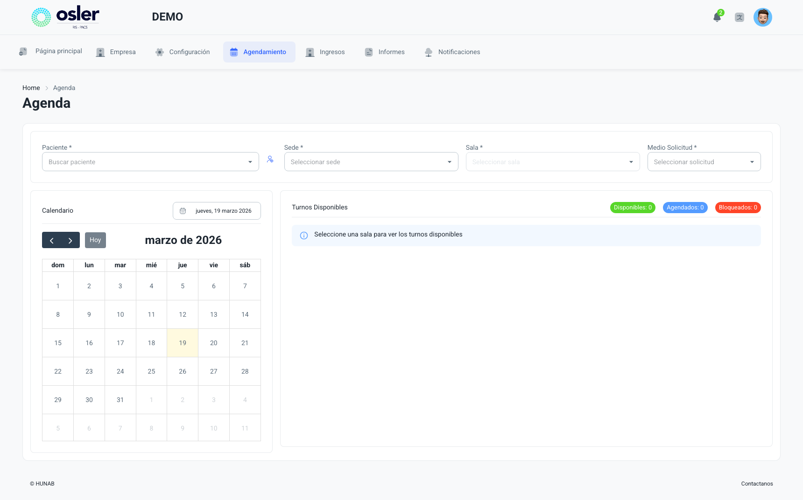Select day 19 in the calendar

click(x=183, y=343)
